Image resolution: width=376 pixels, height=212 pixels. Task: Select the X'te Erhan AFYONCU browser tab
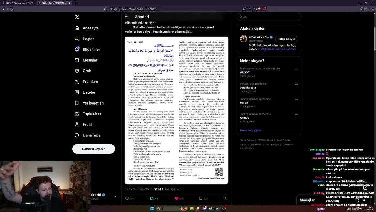click(x=54, y=3)
